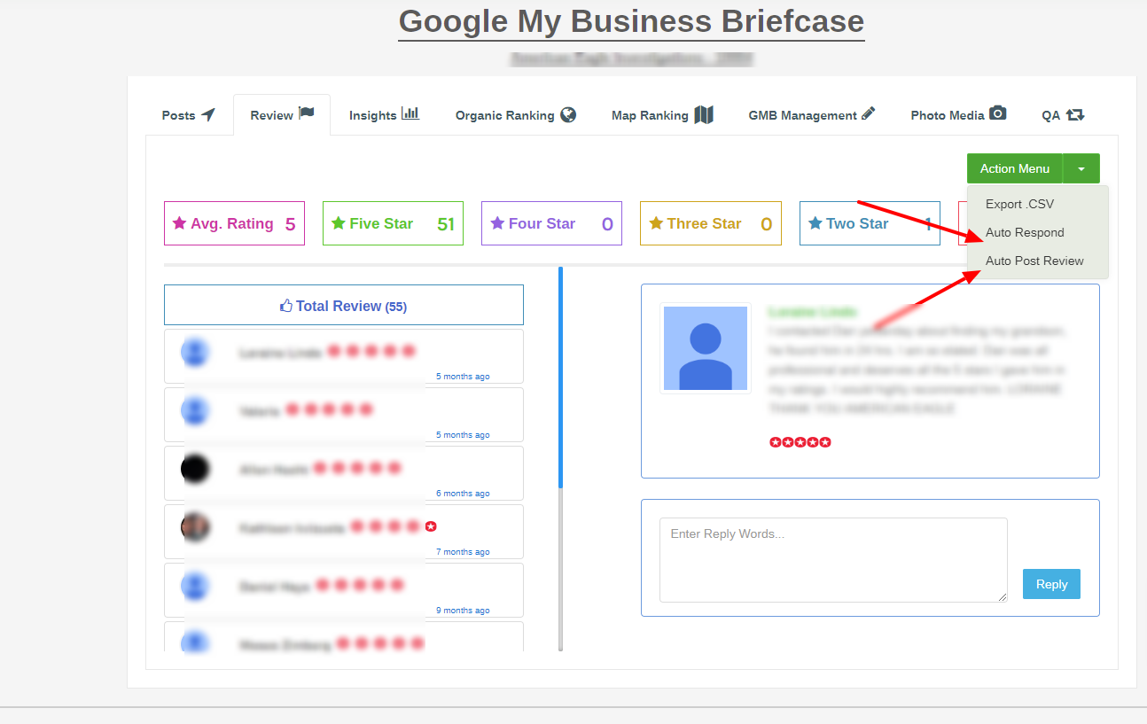
Task: Focus the Enter Reply Words text box
Action: pos(833,560)
